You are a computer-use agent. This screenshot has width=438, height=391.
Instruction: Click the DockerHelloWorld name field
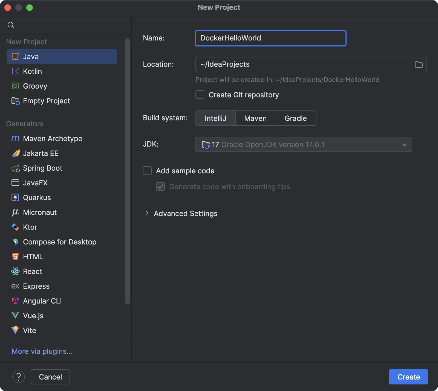(x=270, y=38)
